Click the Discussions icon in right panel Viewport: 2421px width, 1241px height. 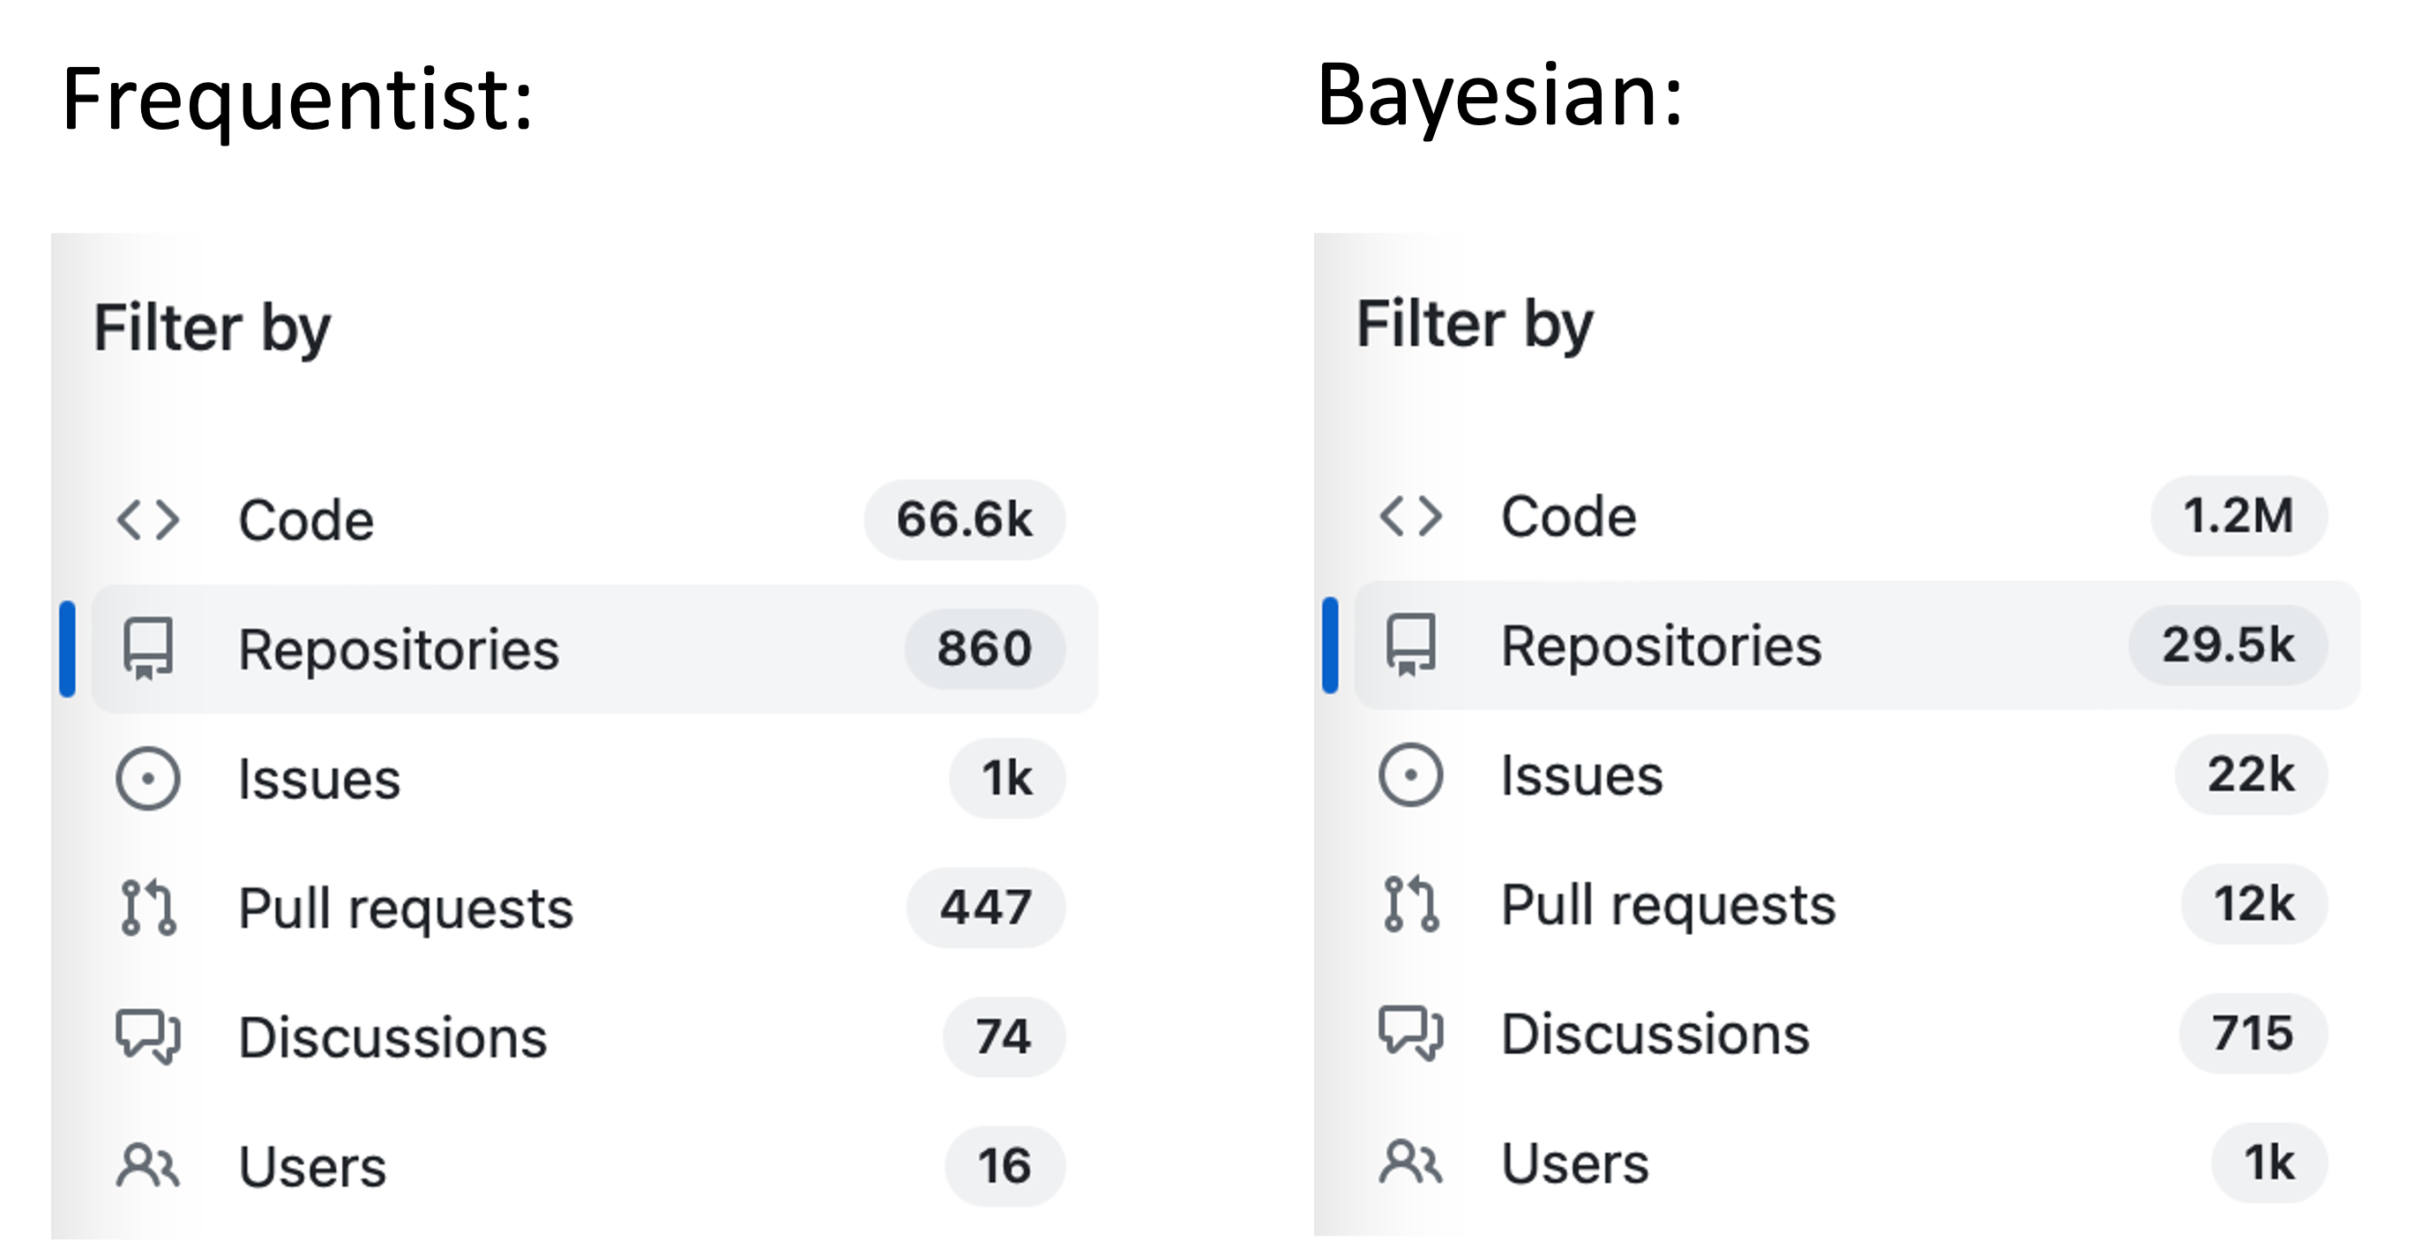click(x=1410, y=1032)
